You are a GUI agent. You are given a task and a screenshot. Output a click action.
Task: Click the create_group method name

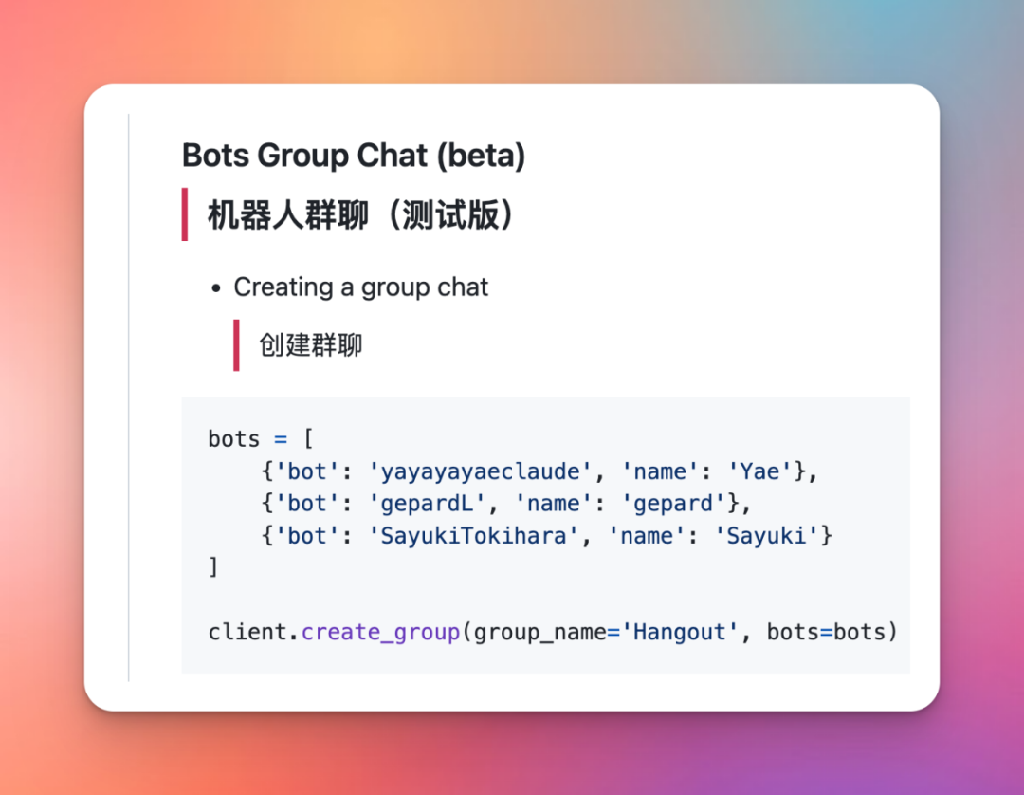tap(380, 632)
